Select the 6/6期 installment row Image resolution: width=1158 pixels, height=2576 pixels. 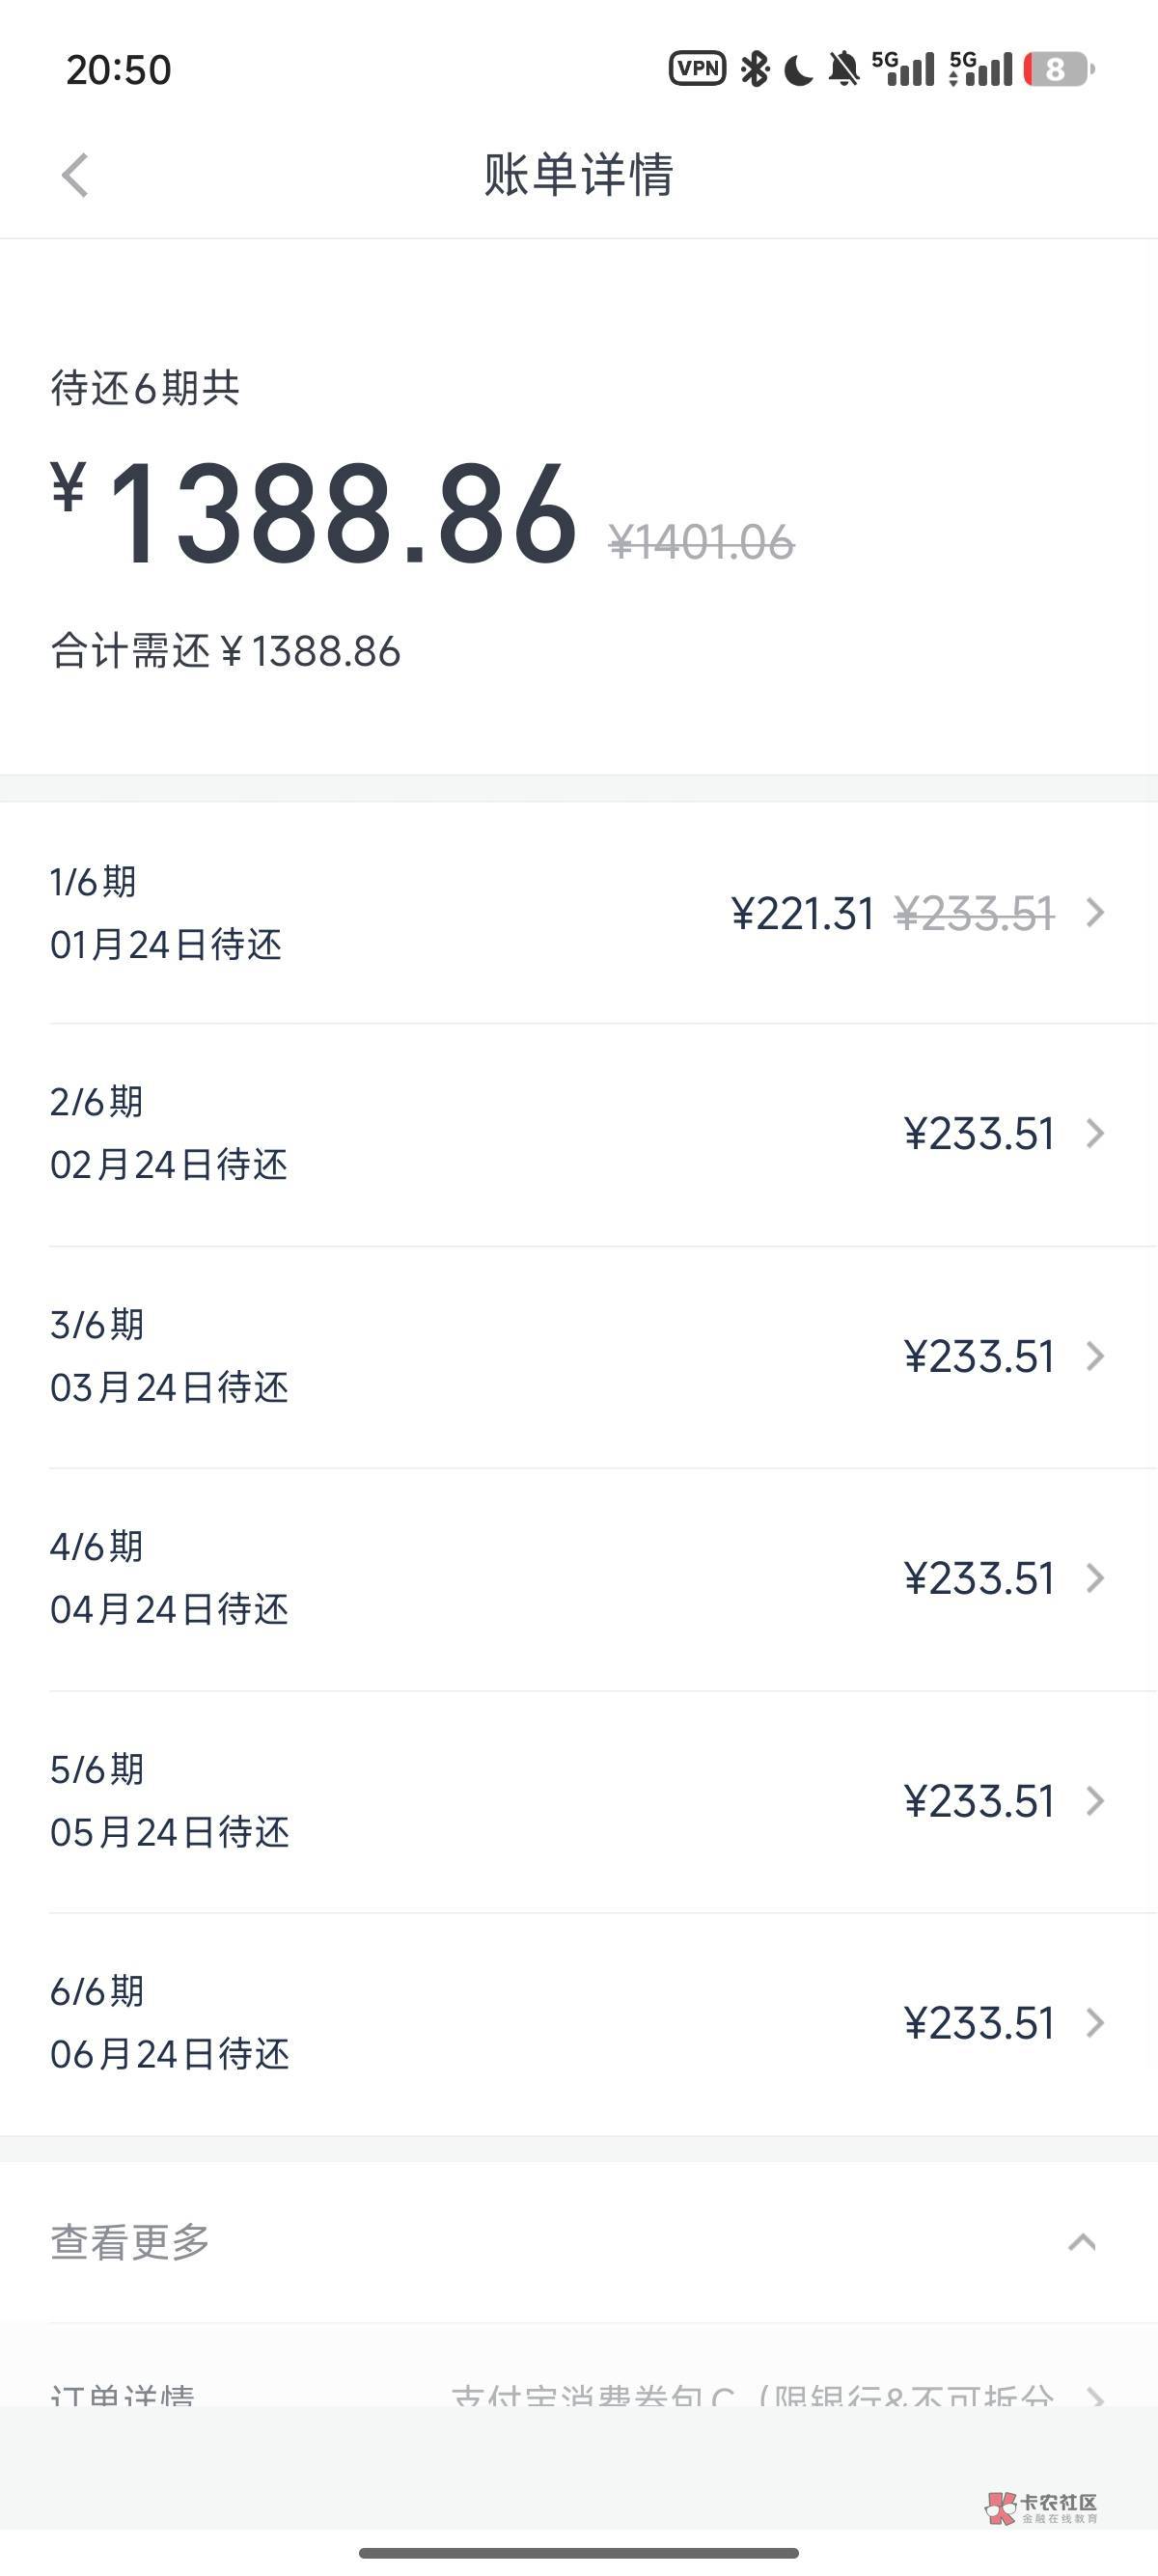click(x=578, y=2023)
